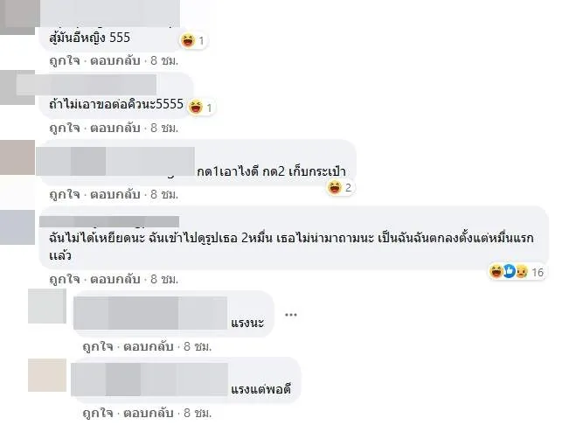Open avatar of 'ฉันไม่ได้เหยียดนะ' commenter

click(x=17, y=227)
